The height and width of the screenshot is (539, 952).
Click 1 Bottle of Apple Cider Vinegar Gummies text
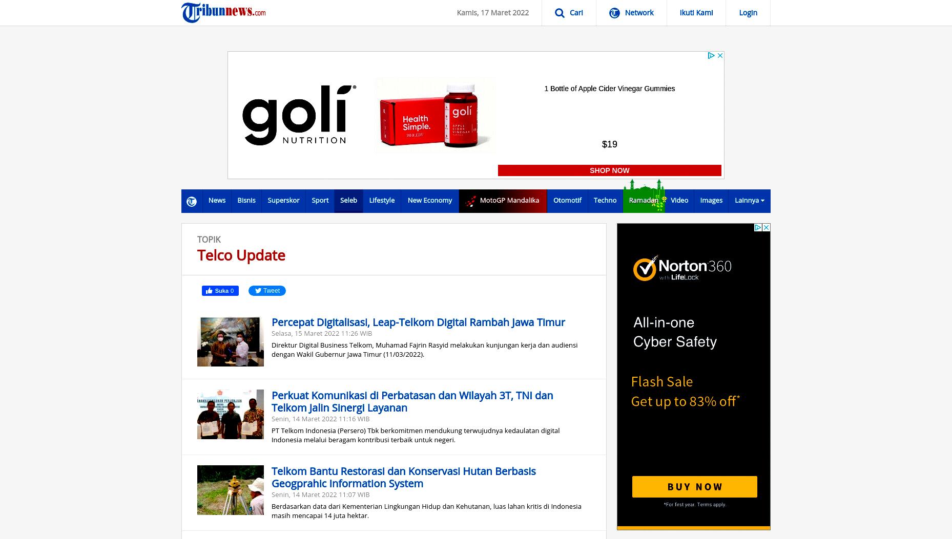click(x=609, y=89)
